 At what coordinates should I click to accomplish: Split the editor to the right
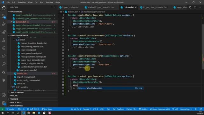[x=195, y=7]
